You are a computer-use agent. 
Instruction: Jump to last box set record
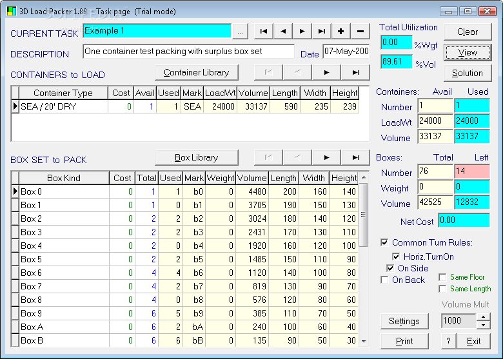(x=355, y=157)
